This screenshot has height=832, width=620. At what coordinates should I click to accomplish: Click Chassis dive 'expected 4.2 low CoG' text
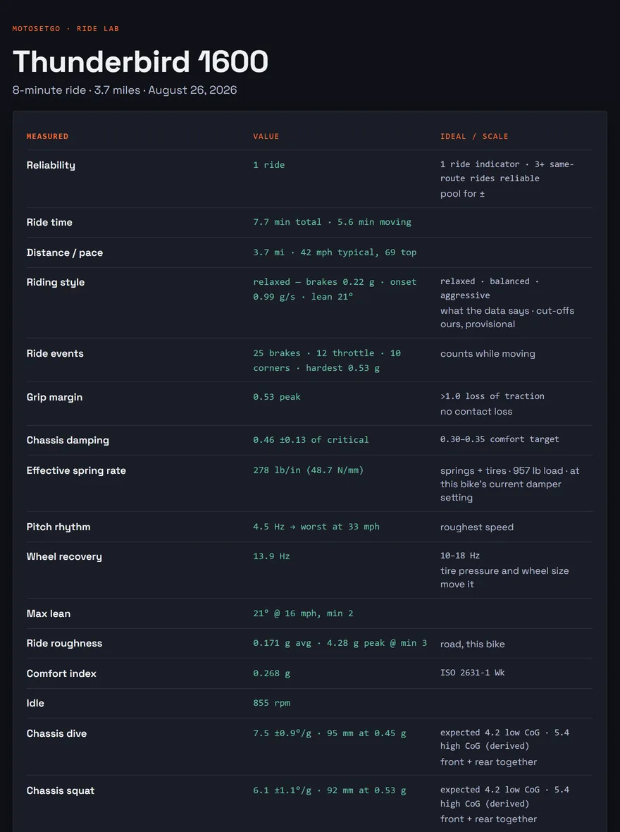(490, 733)
